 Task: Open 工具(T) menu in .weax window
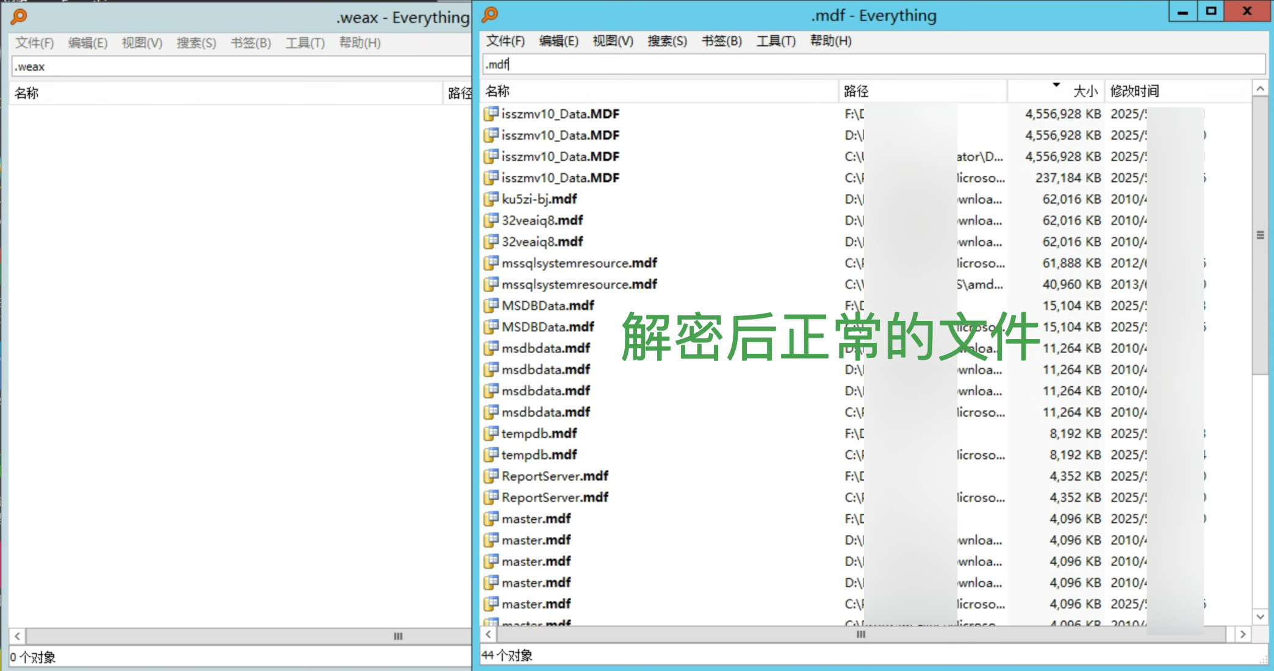point(305,43)
